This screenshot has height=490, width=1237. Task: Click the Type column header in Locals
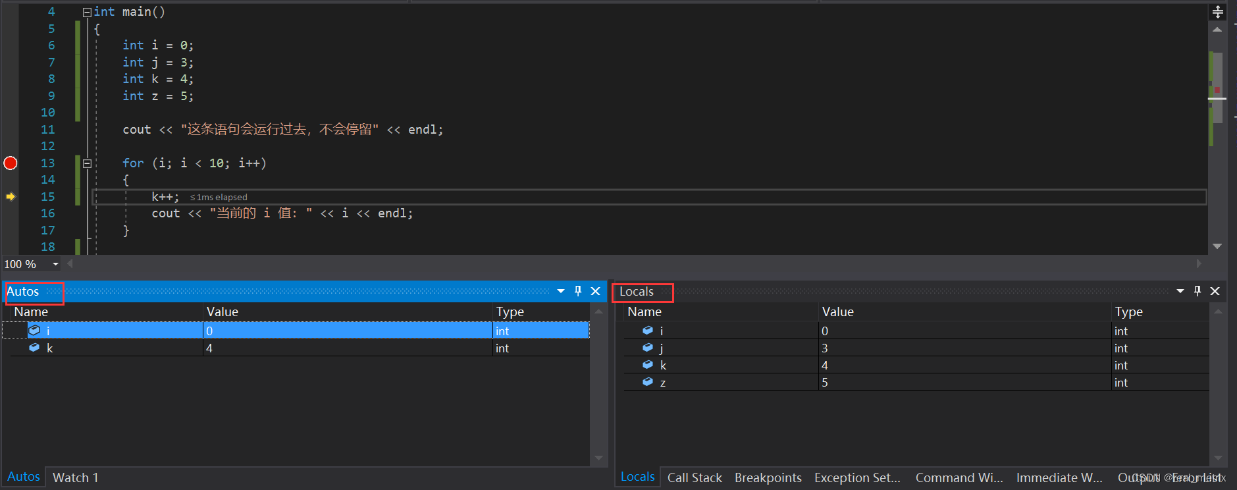click(x=1129, y=312)
